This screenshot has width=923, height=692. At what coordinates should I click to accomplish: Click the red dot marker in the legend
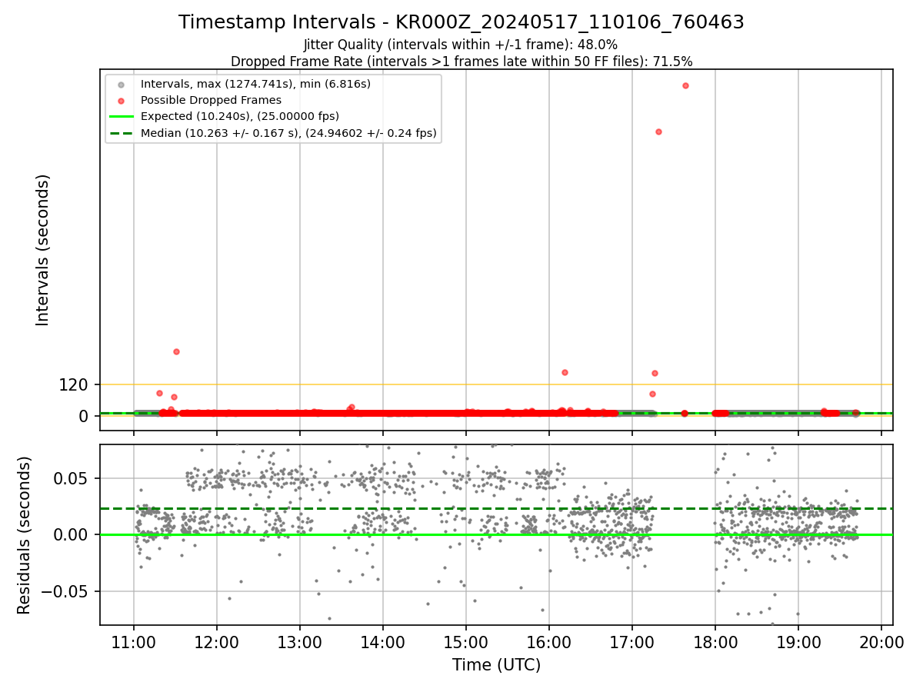click(121, 101)
